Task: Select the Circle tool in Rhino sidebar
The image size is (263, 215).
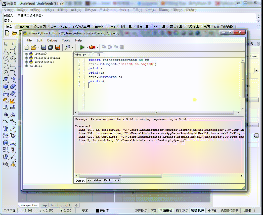Action: (6, 58)
